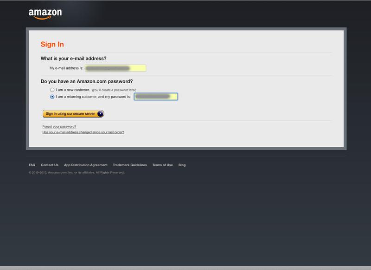Open the Terms of Use link
This screenshot has width=371, height=270.
tap(163, 165)
